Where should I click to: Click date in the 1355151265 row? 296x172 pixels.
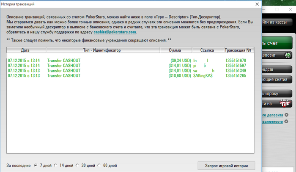coord(24,75)
